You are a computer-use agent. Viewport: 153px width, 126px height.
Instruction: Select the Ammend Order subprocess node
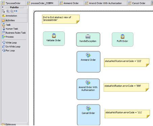pyautogui.click(x=88, y=62)
